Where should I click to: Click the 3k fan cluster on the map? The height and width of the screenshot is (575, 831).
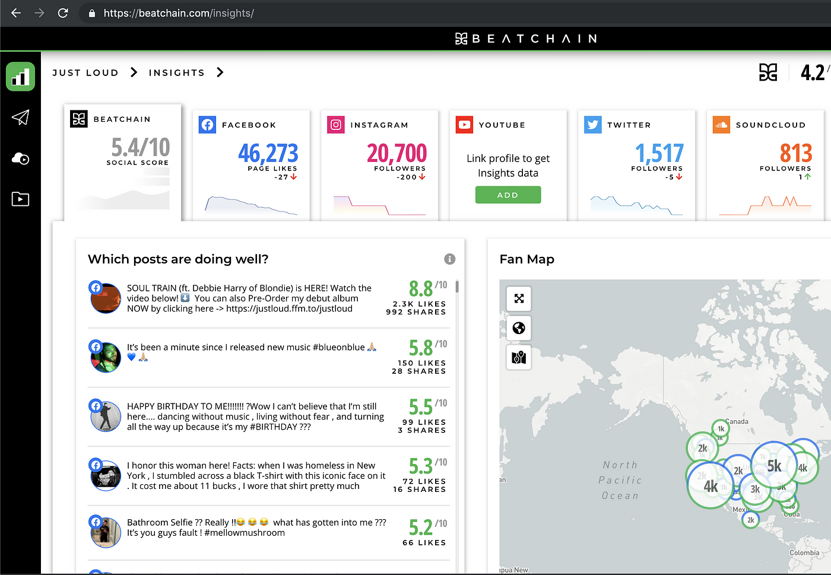[x=755, y=490]
